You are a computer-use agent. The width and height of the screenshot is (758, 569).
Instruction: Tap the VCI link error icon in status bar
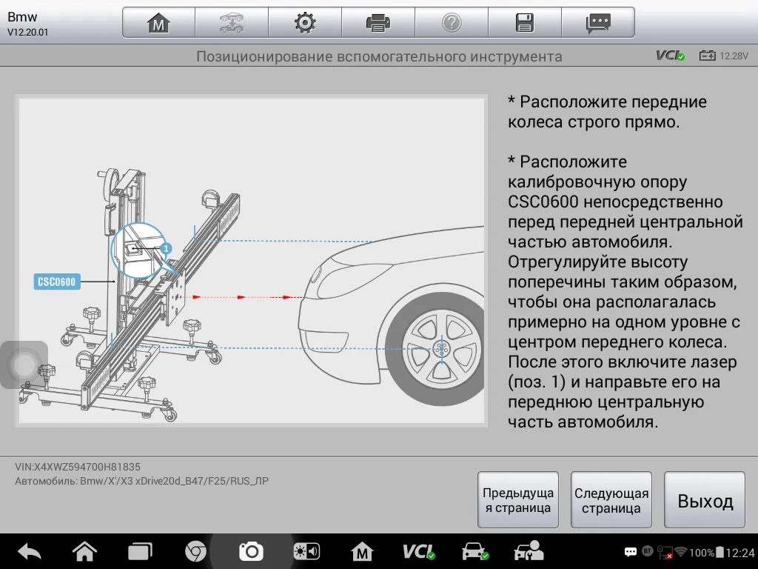click(664, 552)
